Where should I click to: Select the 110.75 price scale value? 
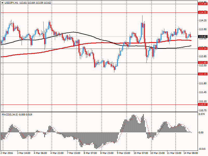203,110
